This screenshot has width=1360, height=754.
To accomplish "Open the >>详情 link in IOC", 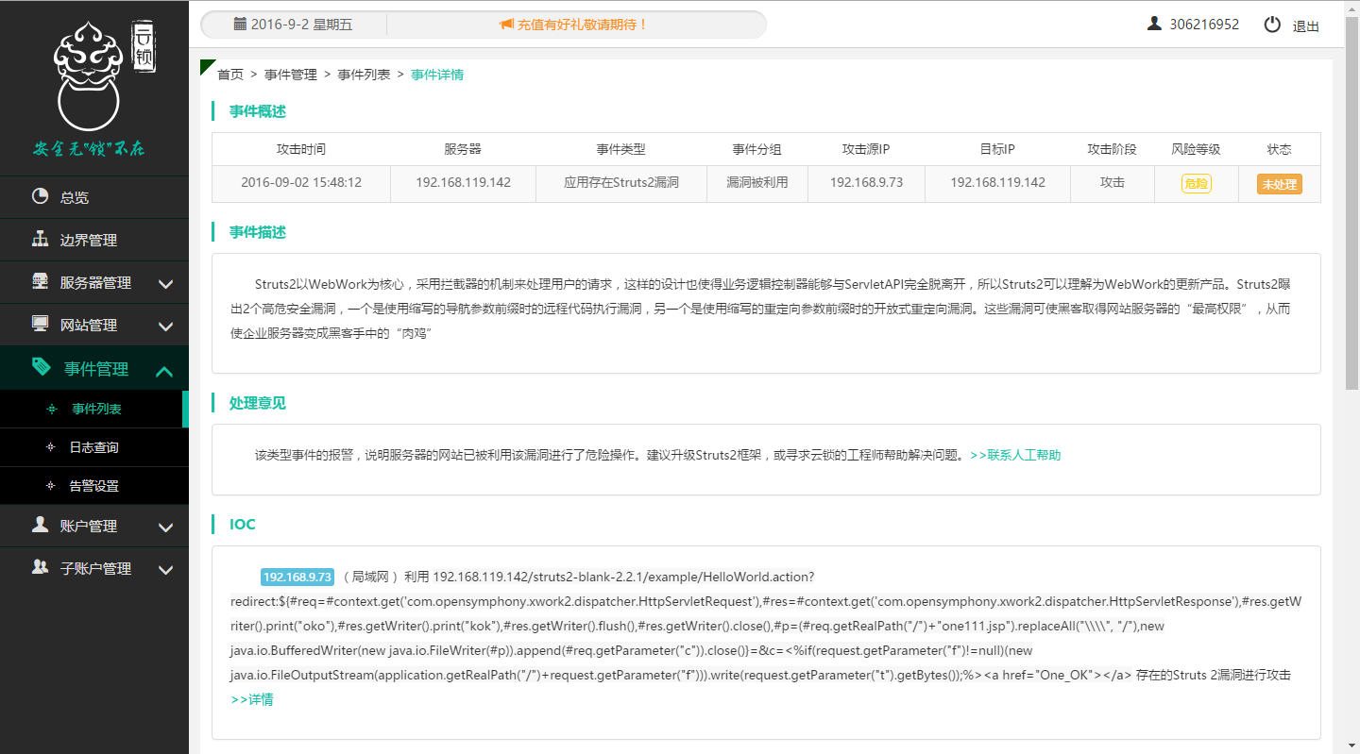I will pos(252,699).
